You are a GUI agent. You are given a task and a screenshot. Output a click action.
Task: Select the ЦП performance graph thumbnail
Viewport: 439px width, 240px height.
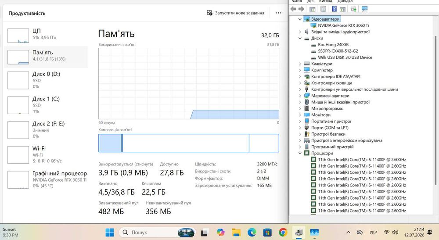tap(18, 36)
